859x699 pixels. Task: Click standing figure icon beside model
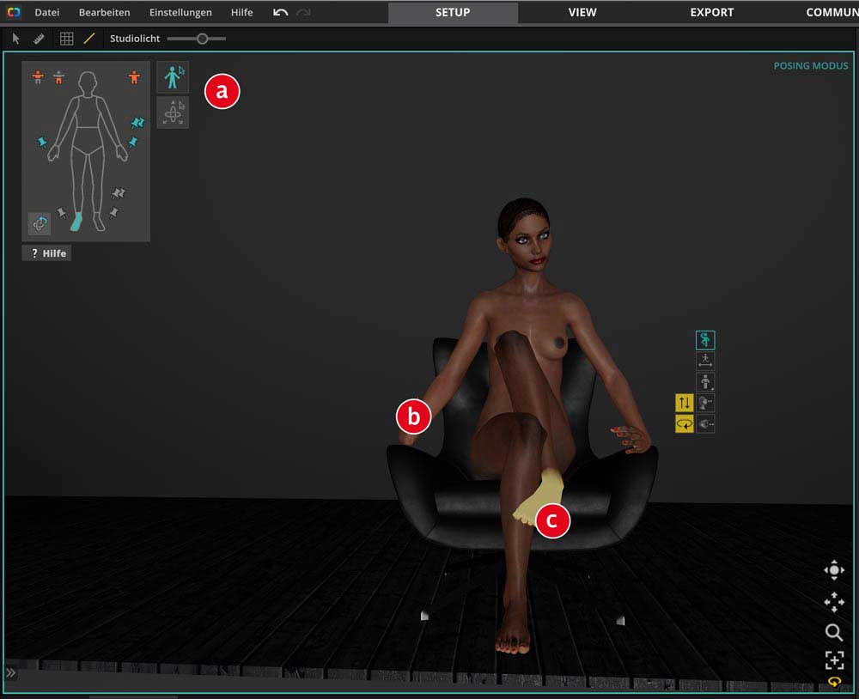tap(705, 382)
